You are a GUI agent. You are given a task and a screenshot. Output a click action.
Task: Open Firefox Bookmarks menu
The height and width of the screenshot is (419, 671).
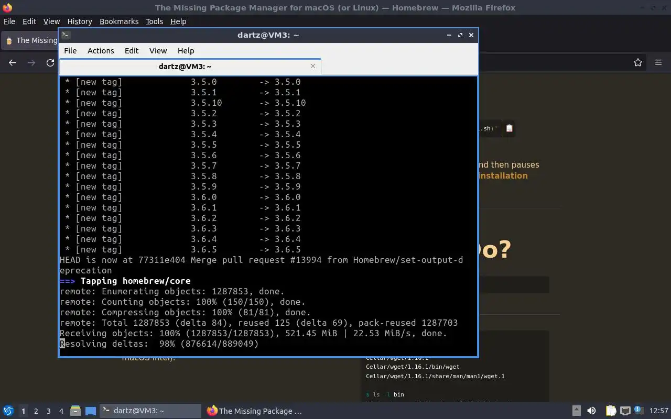pyautogui.click(x=119, y=21)
